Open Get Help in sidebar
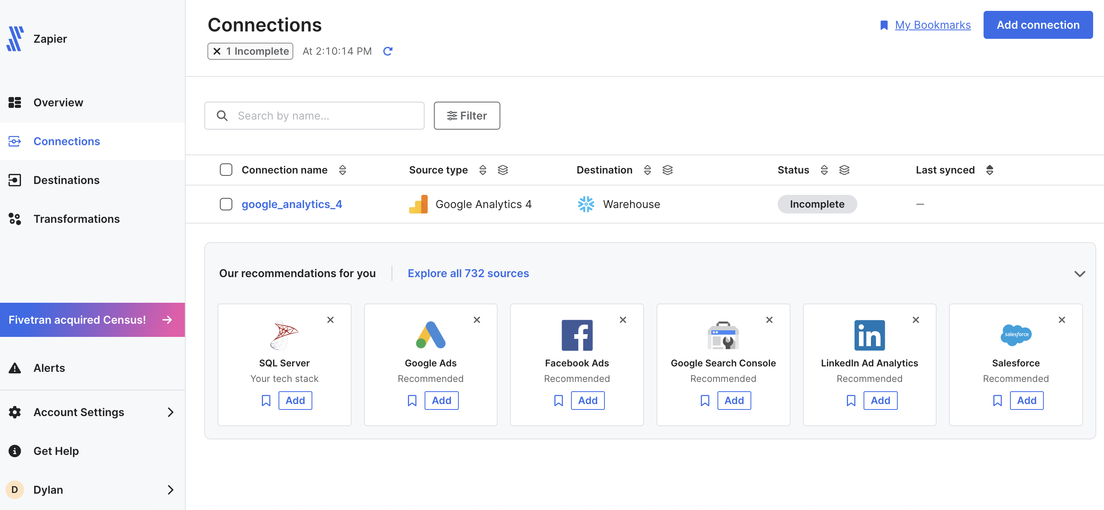The height and width of the screenshot is (510, 1104). click(92, 451)
